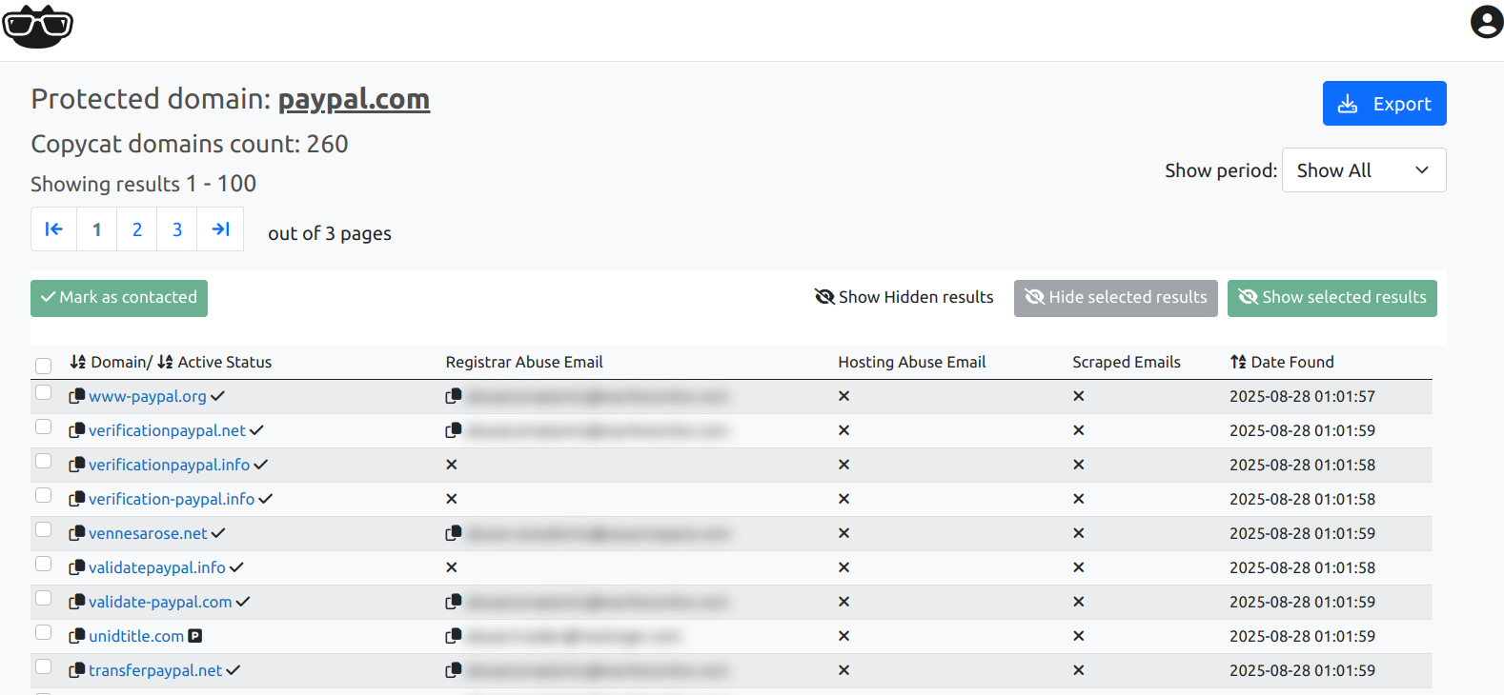
Task: Copy registrar abuse email for transferpaypal.net
Action: [454, 670]
